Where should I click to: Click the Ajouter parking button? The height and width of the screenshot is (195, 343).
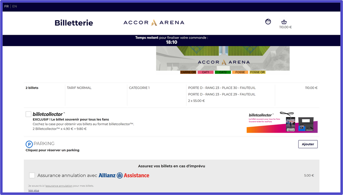click(308, 144)
